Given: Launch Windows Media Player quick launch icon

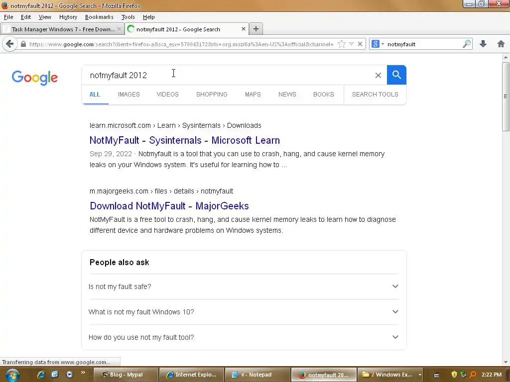Looking at the screenshot, I should pos(69,375).
